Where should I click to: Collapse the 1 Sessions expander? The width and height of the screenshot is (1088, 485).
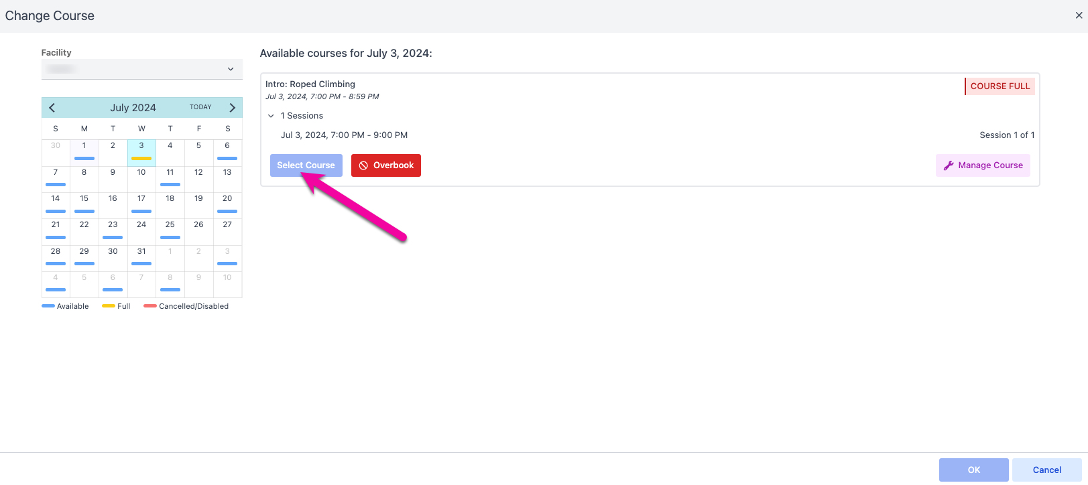[x=271, y=116]
